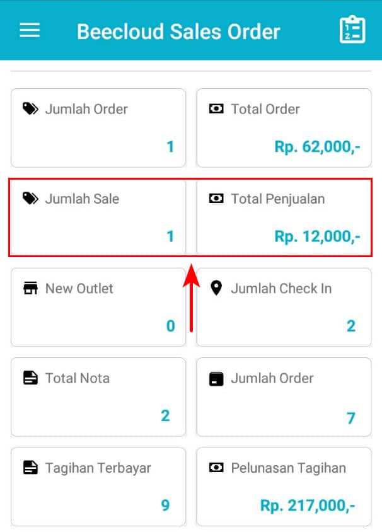
Task: Tap the Tagihan Terbayar value 9
Action: [x=165, y=506]
